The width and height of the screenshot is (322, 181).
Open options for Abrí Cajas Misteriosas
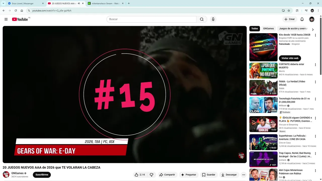(x=315, y=170)
